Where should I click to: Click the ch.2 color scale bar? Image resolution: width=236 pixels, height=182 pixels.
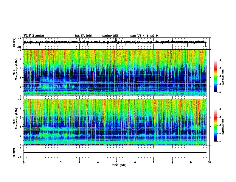pyautogui.click(x=216, y=125)
